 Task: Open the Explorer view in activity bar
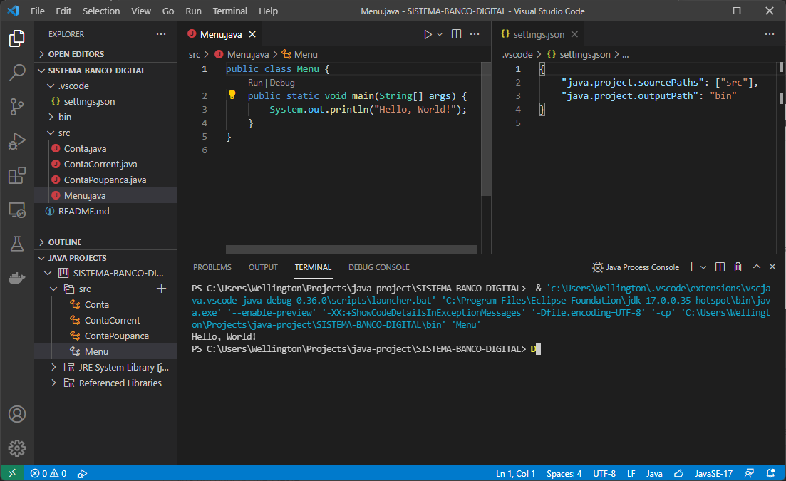pyautogui.click(x=17, y=38)
